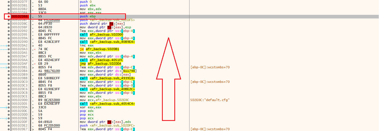Click address 005D2DB4 in address column

[20, 71]
